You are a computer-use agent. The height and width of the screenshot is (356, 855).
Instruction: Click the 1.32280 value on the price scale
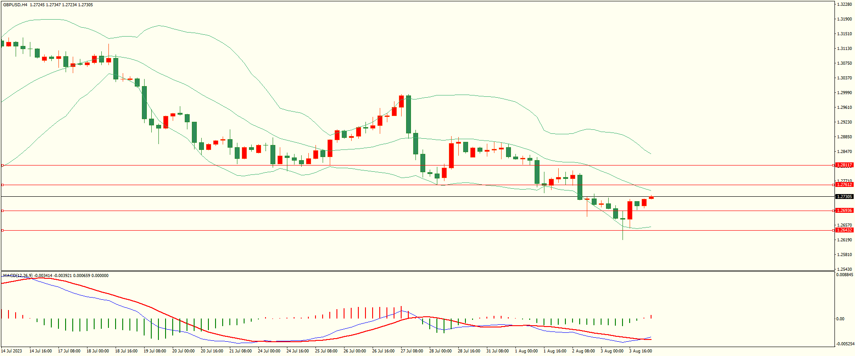click(844, 4)
